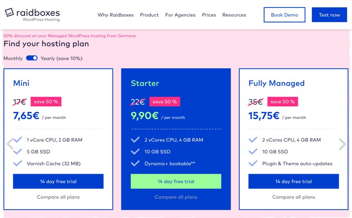Start Starter plan 14 day free trial
Viewport: 352px width, 218px height.
176,182
